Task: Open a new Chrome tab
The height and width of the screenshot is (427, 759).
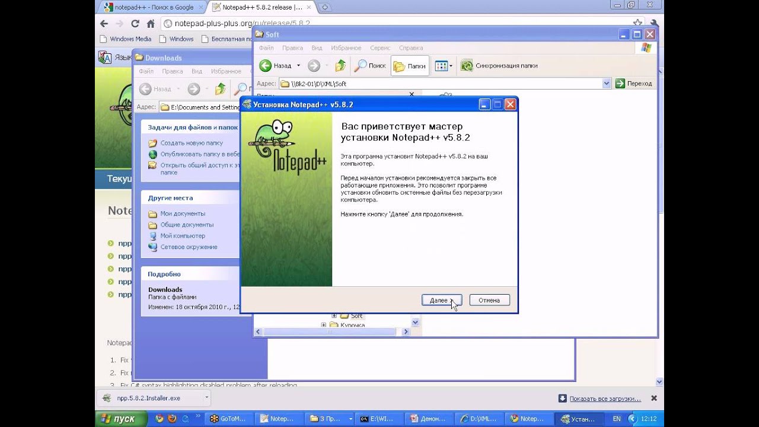Action: [x=325, y=7]
